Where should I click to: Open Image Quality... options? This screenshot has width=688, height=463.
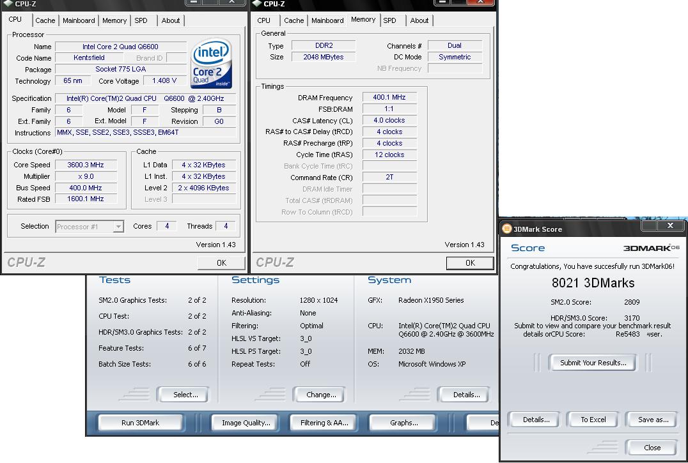(x=246, y=423)
